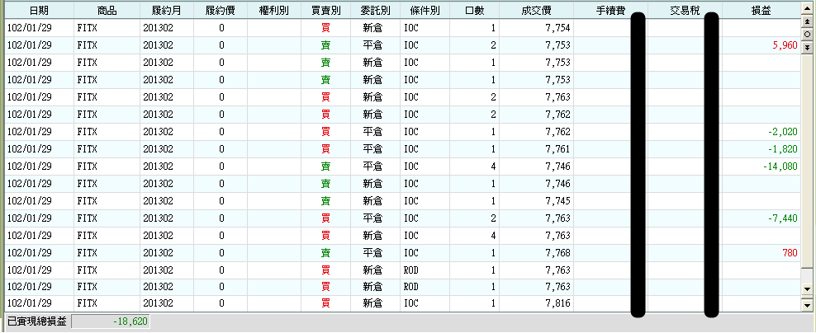Image resolution: width=816 pixels, height=333 pixels.
Task: Click the 權利別 column header
Action: click(273, 11)
